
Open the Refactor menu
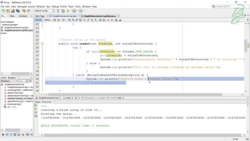tap(41, 7)
